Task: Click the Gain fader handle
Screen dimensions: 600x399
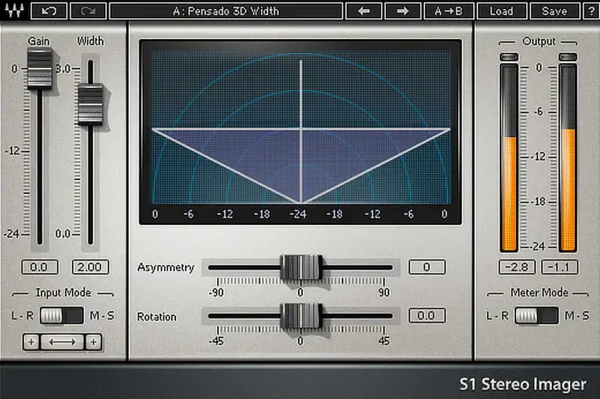Action: click(x=39, y=69)
